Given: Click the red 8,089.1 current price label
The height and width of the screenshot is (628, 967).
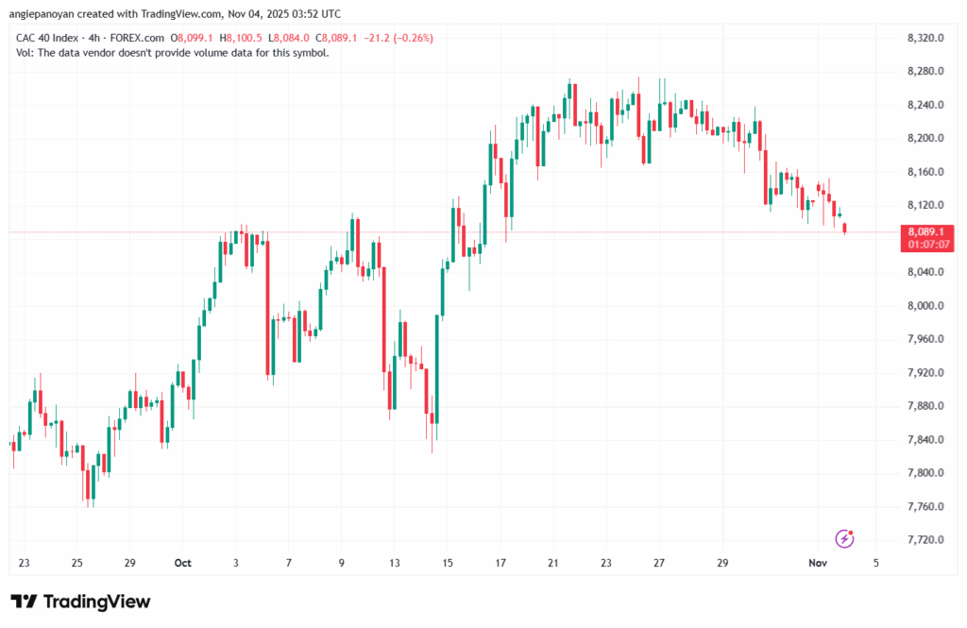Looking at the screenshot, I should (x=929, y=231).
